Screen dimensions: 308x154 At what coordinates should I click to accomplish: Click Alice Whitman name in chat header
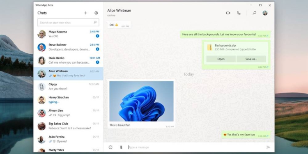click(x=119, y=11)
